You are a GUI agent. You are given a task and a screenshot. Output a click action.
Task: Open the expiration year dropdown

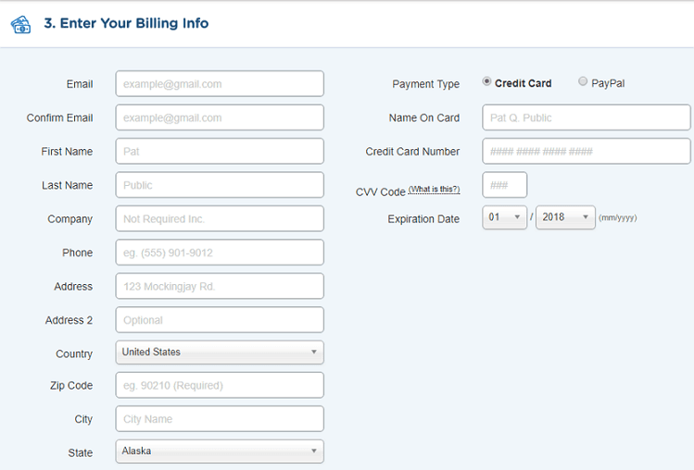pyautogui.click(x=565, y=217)
